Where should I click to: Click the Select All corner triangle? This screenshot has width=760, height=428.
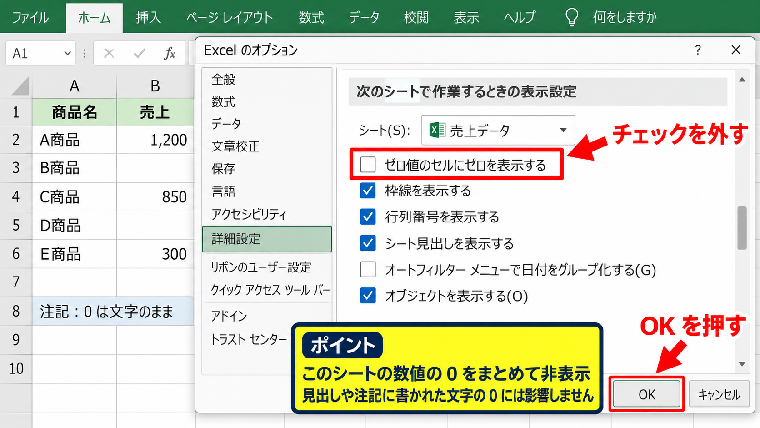[20, 86]
